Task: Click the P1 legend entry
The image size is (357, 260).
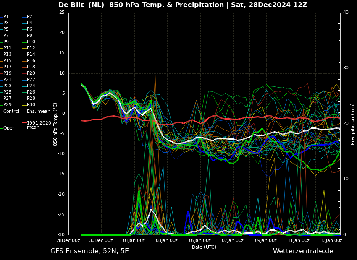Action: point(6,17)
